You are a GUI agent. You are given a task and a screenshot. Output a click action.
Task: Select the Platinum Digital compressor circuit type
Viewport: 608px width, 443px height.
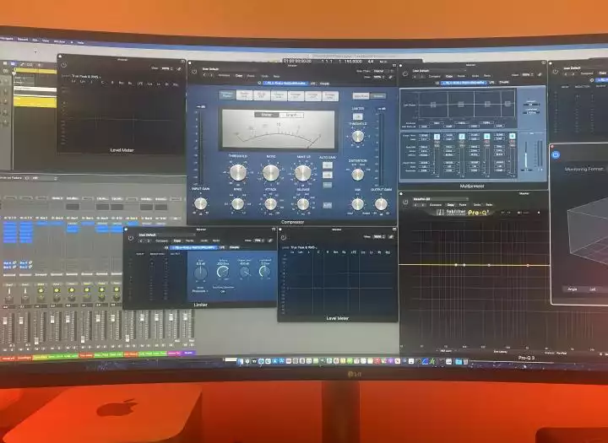[227, 95]
